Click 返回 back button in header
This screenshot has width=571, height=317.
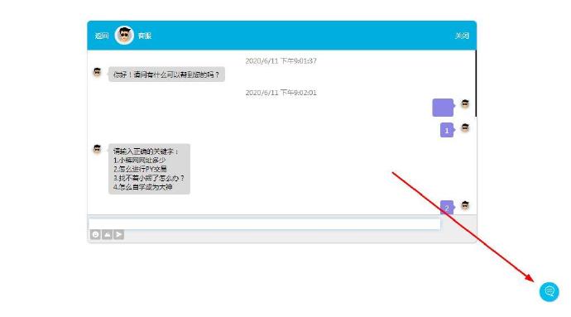[x=102, y=36]
